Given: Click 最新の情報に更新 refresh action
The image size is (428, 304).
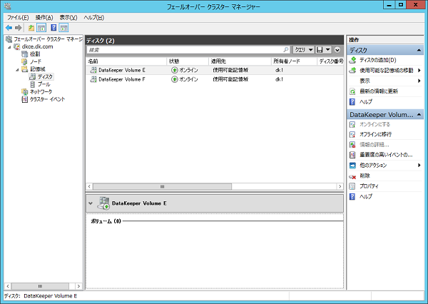Looking at the screenshot, I should [379, 91].
